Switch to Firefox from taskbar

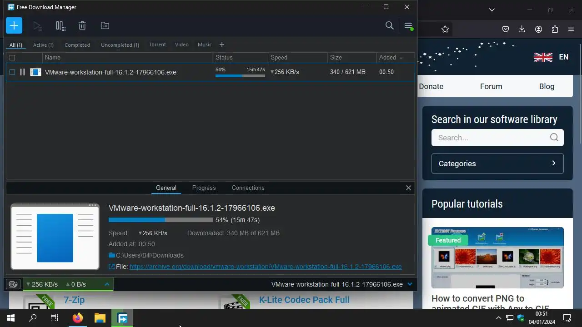click(x=78, y=318)
